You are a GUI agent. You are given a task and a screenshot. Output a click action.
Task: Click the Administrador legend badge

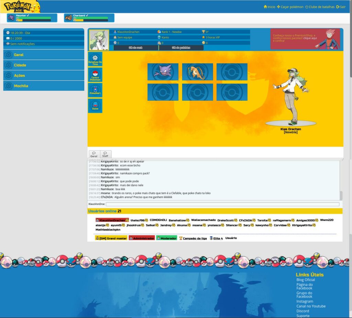click(142, 238)
